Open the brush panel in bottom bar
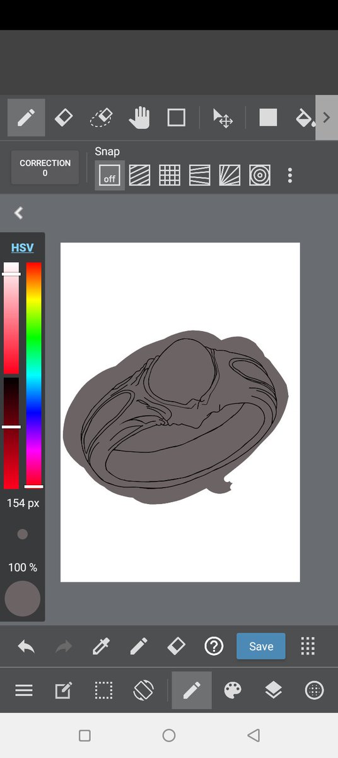This screenshot has height=758, width=338. 192,690
